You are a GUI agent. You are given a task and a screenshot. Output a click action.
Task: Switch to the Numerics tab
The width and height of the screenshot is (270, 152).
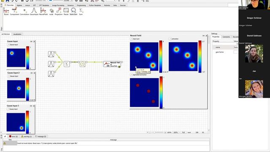click(70, 5)
